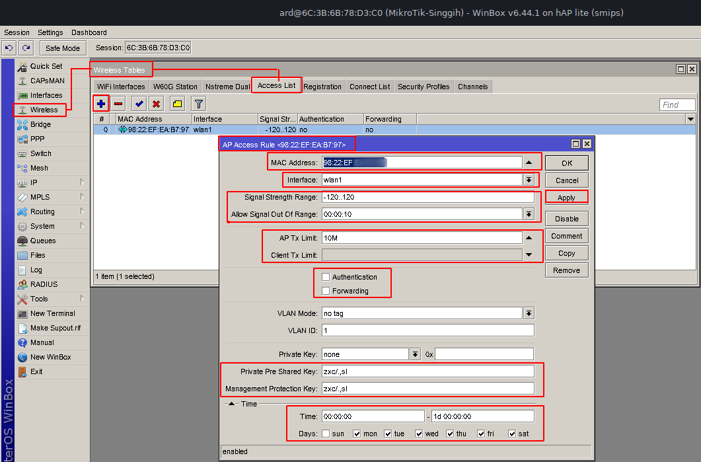Open Quick Set in sidebar

coord(46,66)
